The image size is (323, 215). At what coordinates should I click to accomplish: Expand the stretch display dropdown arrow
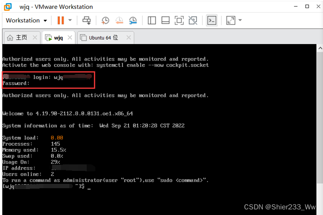[240, 20]
